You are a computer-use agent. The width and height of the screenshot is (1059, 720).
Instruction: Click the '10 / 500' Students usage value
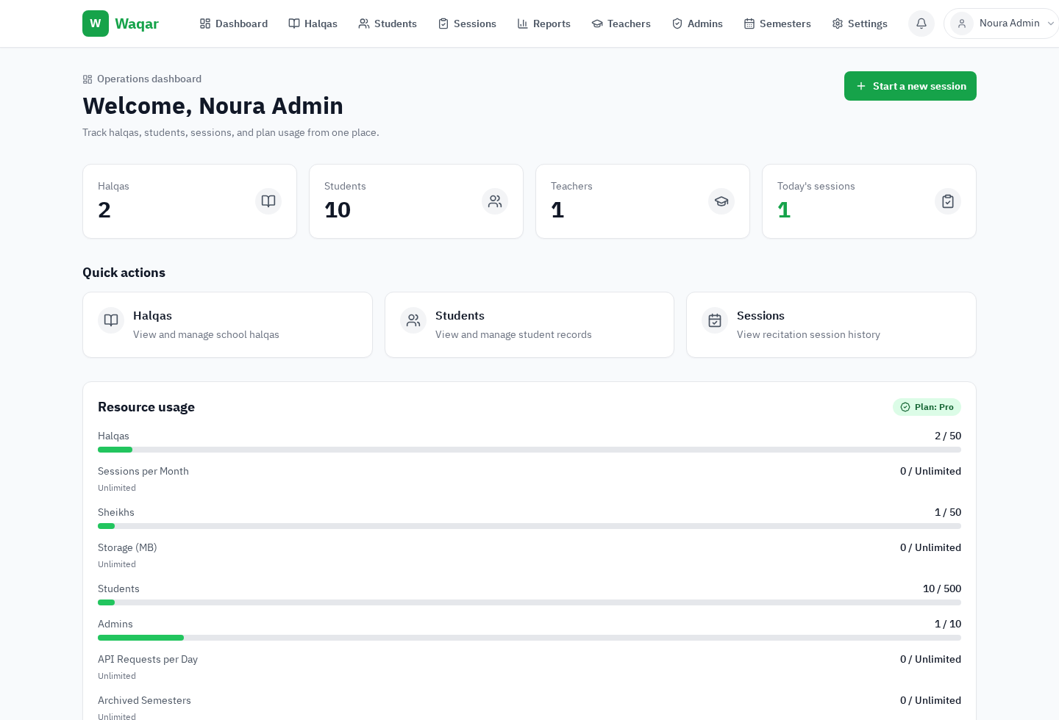point(942,588)
